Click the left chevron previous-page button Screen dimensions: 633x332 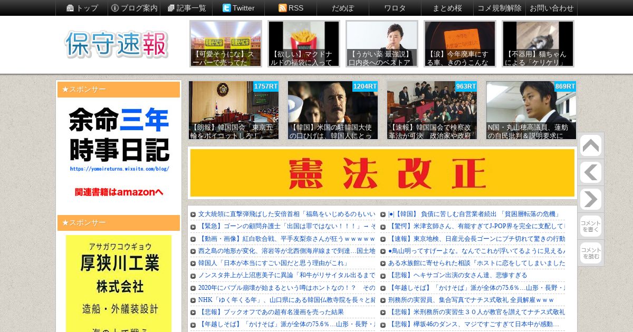[x=590, y=173]
